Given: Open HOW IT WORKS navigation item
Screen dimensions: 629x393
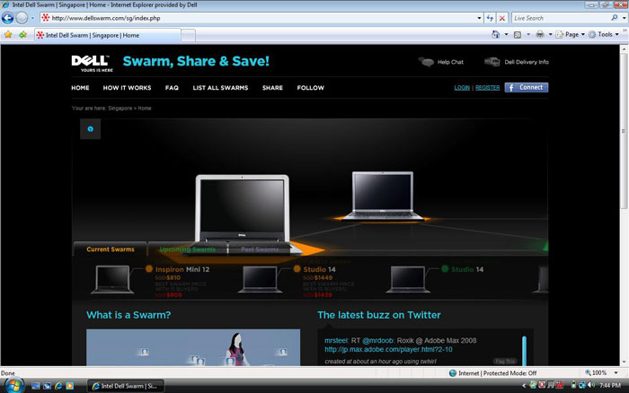Looking at the screenshot, I should [128, 88].
